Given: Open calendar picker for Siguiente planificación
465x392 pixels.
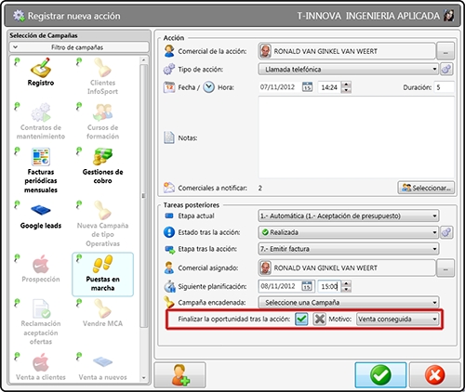Looking at the screenshot, I should coord(307,286).
